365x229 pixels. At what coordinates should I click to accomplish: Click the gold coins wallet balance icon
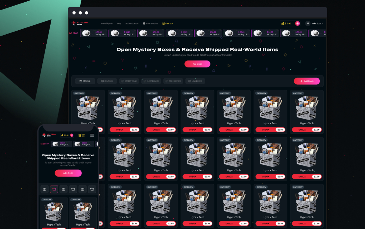point(282,23)
